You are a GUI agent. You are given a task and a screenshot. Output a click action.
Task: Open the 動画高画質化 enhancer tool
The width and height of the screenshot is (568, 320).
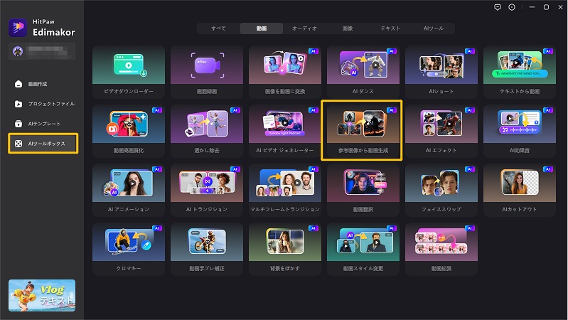tap(129, 131)
